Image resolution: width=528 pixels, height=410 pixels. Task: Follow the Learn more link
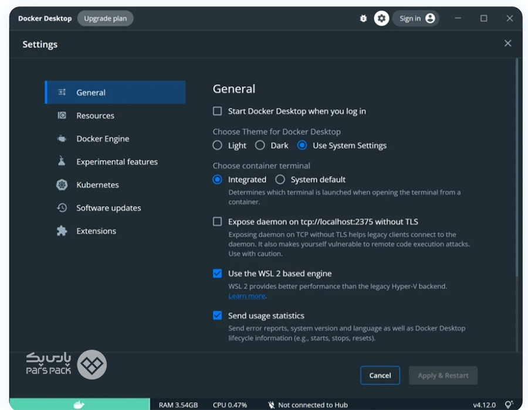pos(246,296)
